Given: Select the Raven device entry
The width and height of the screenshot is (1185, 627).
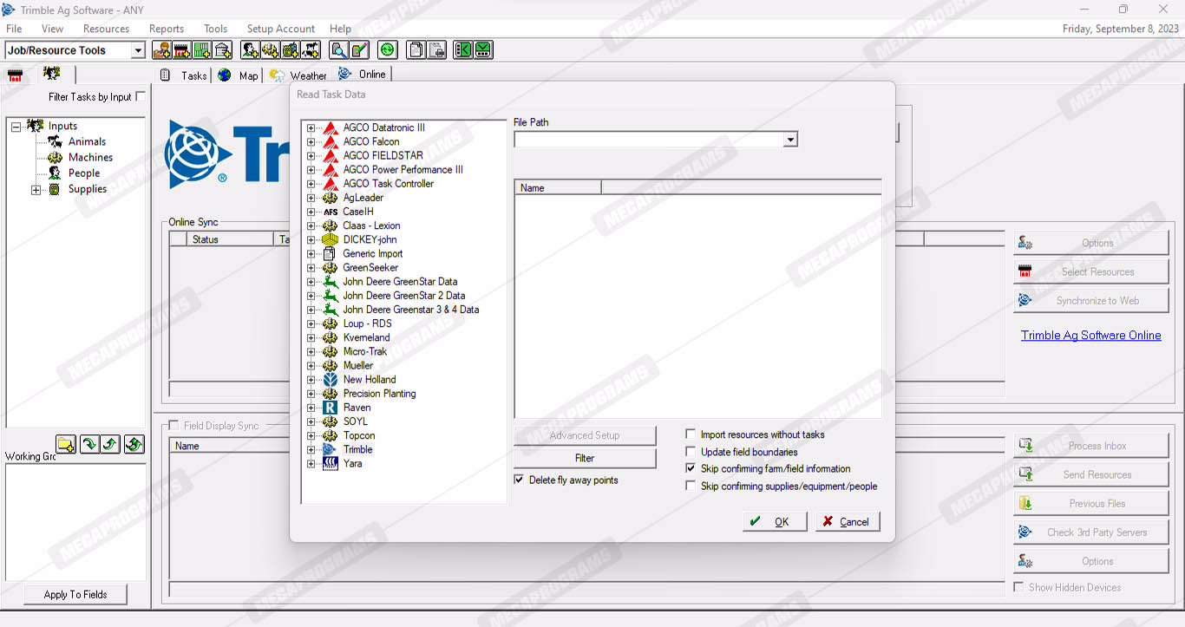Looking at the screenshot, I should 357,408.
